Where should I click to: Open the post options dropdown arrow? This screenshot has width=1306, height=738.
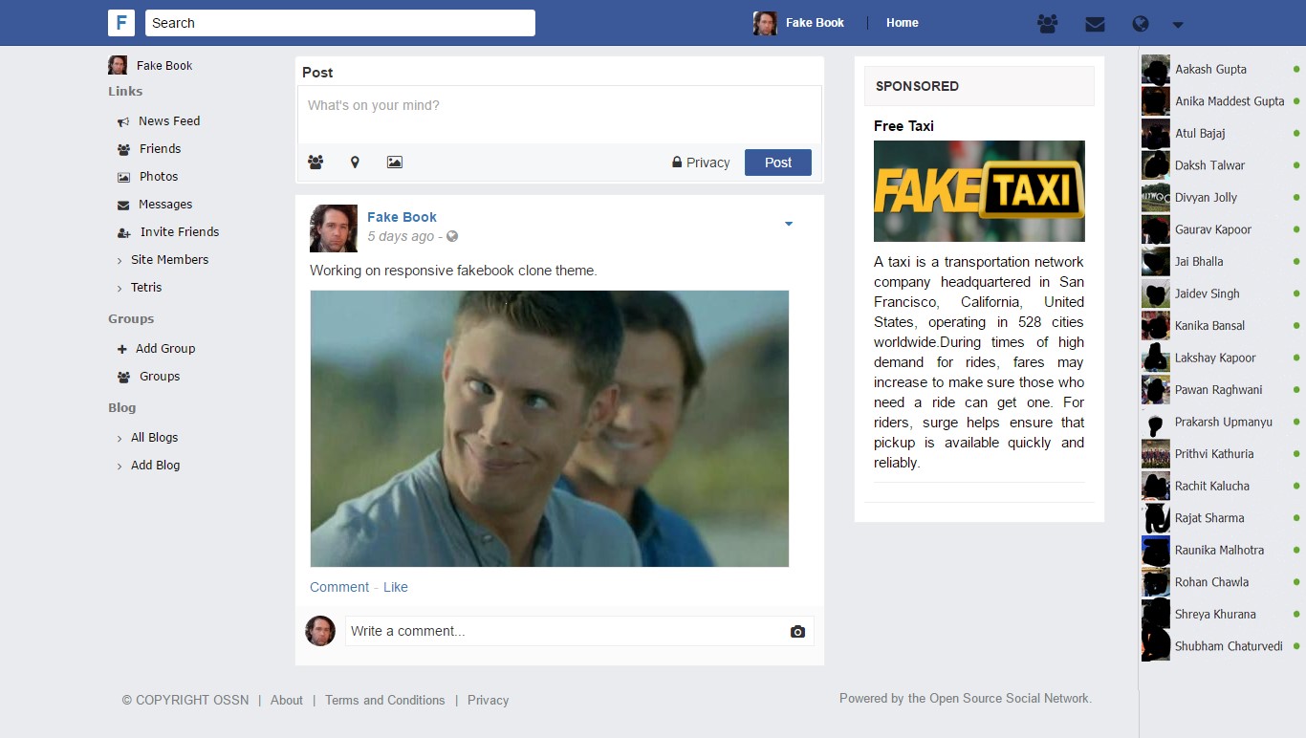click(x=789, y=224)
